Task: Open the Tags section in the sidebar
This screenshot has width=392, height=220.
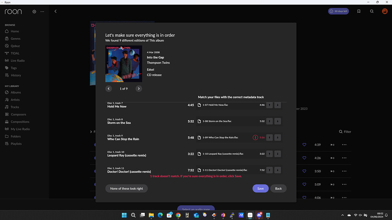Action: (13, 68)
